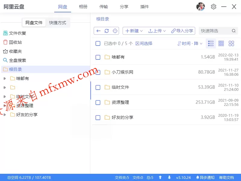
Task: Click the locate target icon
Action: [115, 31]
